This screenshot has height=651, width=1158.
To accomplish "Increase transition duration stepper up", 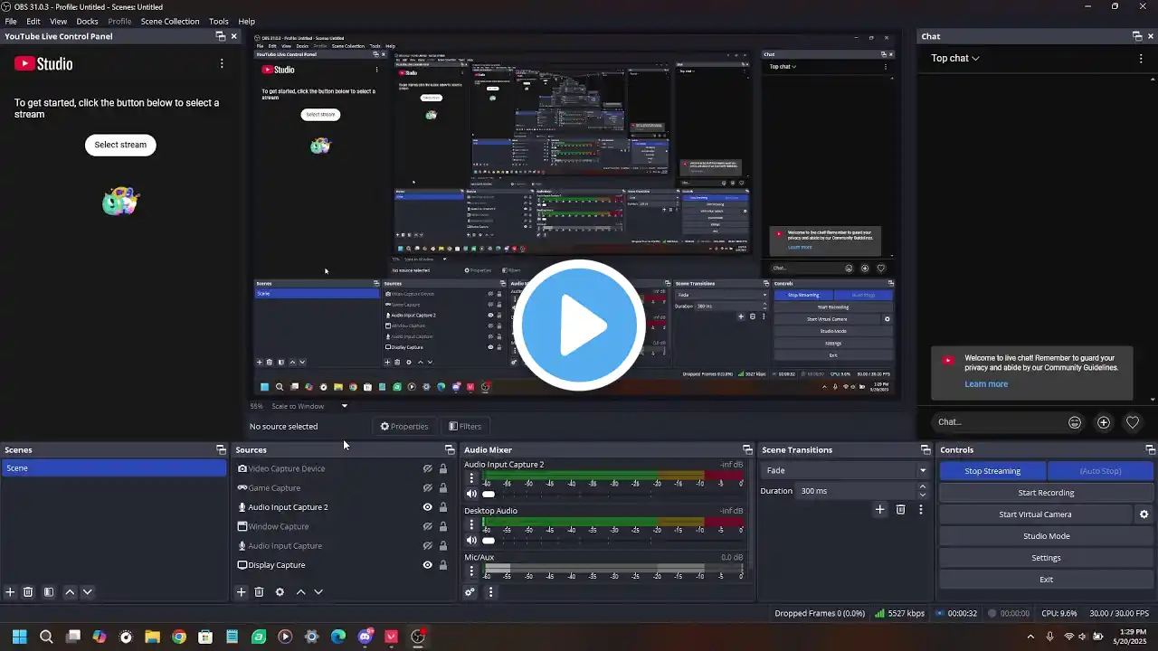I will pyautogui.click(x=923, y=486).
